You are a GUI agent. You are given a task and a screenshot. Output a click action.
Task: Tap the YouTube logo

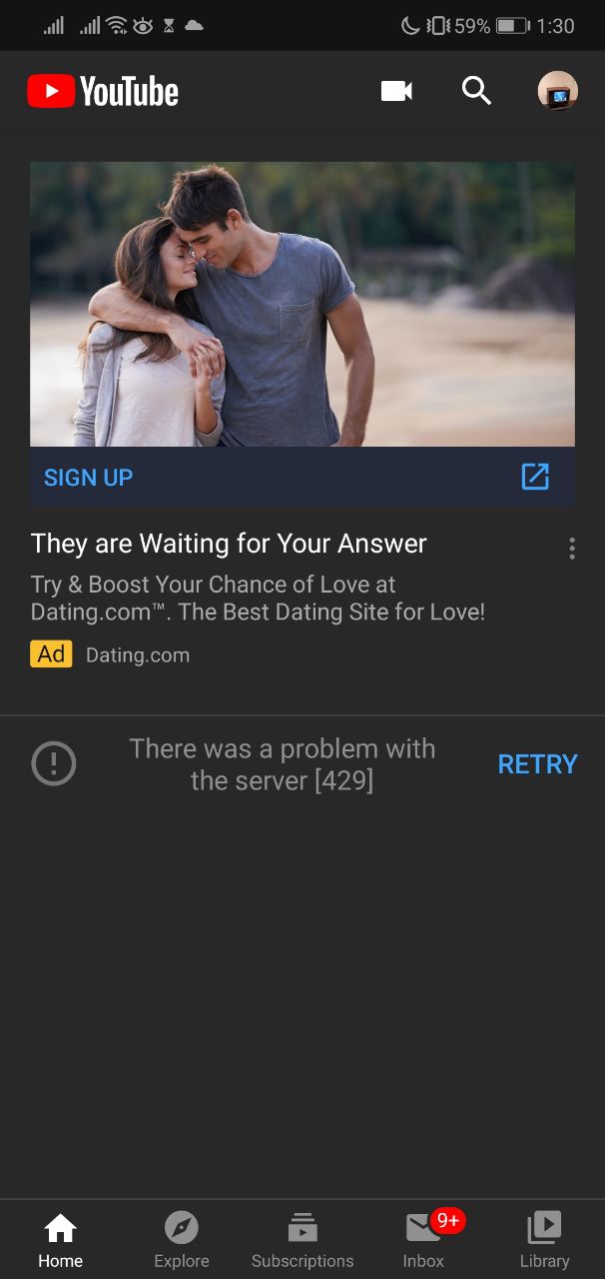pos(103,92)
